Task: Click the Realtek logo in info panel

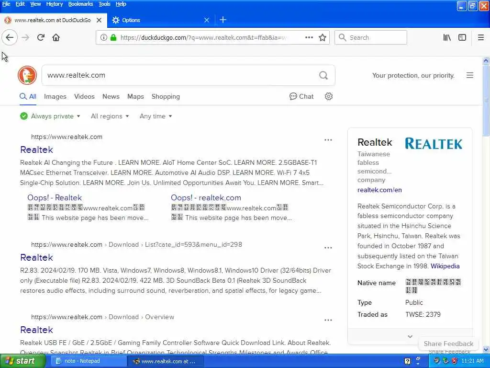Action: coord(434,144)
